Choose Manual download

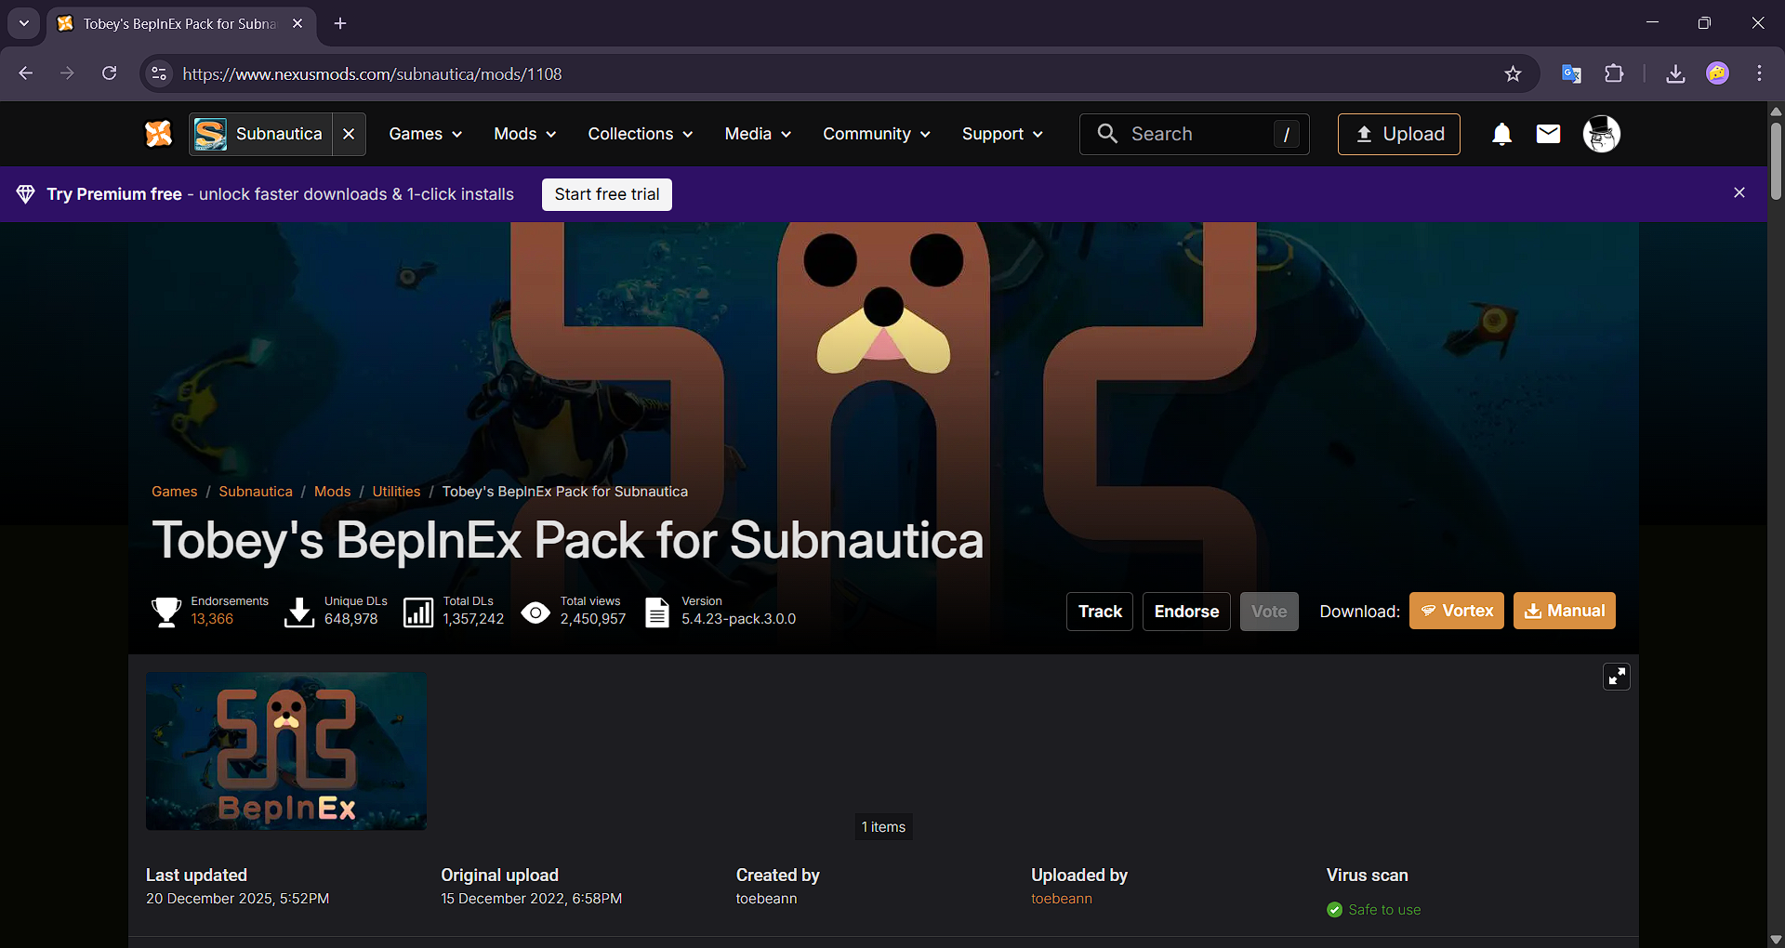coord(1565,611)
